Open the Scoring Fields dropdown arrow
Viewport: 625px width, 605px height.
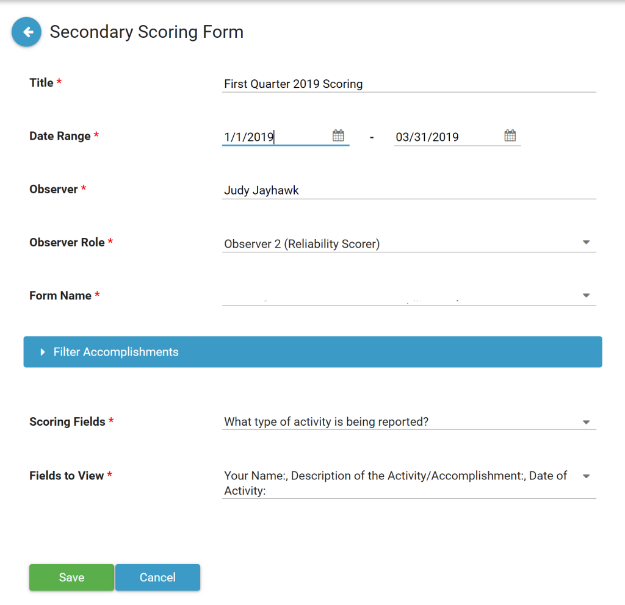point(585,421)
